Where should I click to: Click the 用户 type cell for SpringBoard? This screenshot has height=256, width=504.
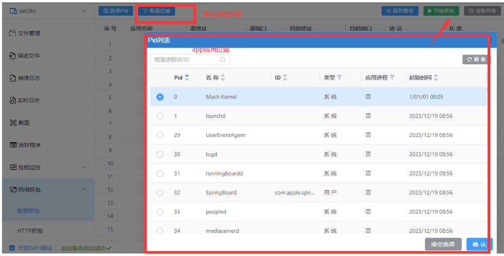tap(330, 193)
